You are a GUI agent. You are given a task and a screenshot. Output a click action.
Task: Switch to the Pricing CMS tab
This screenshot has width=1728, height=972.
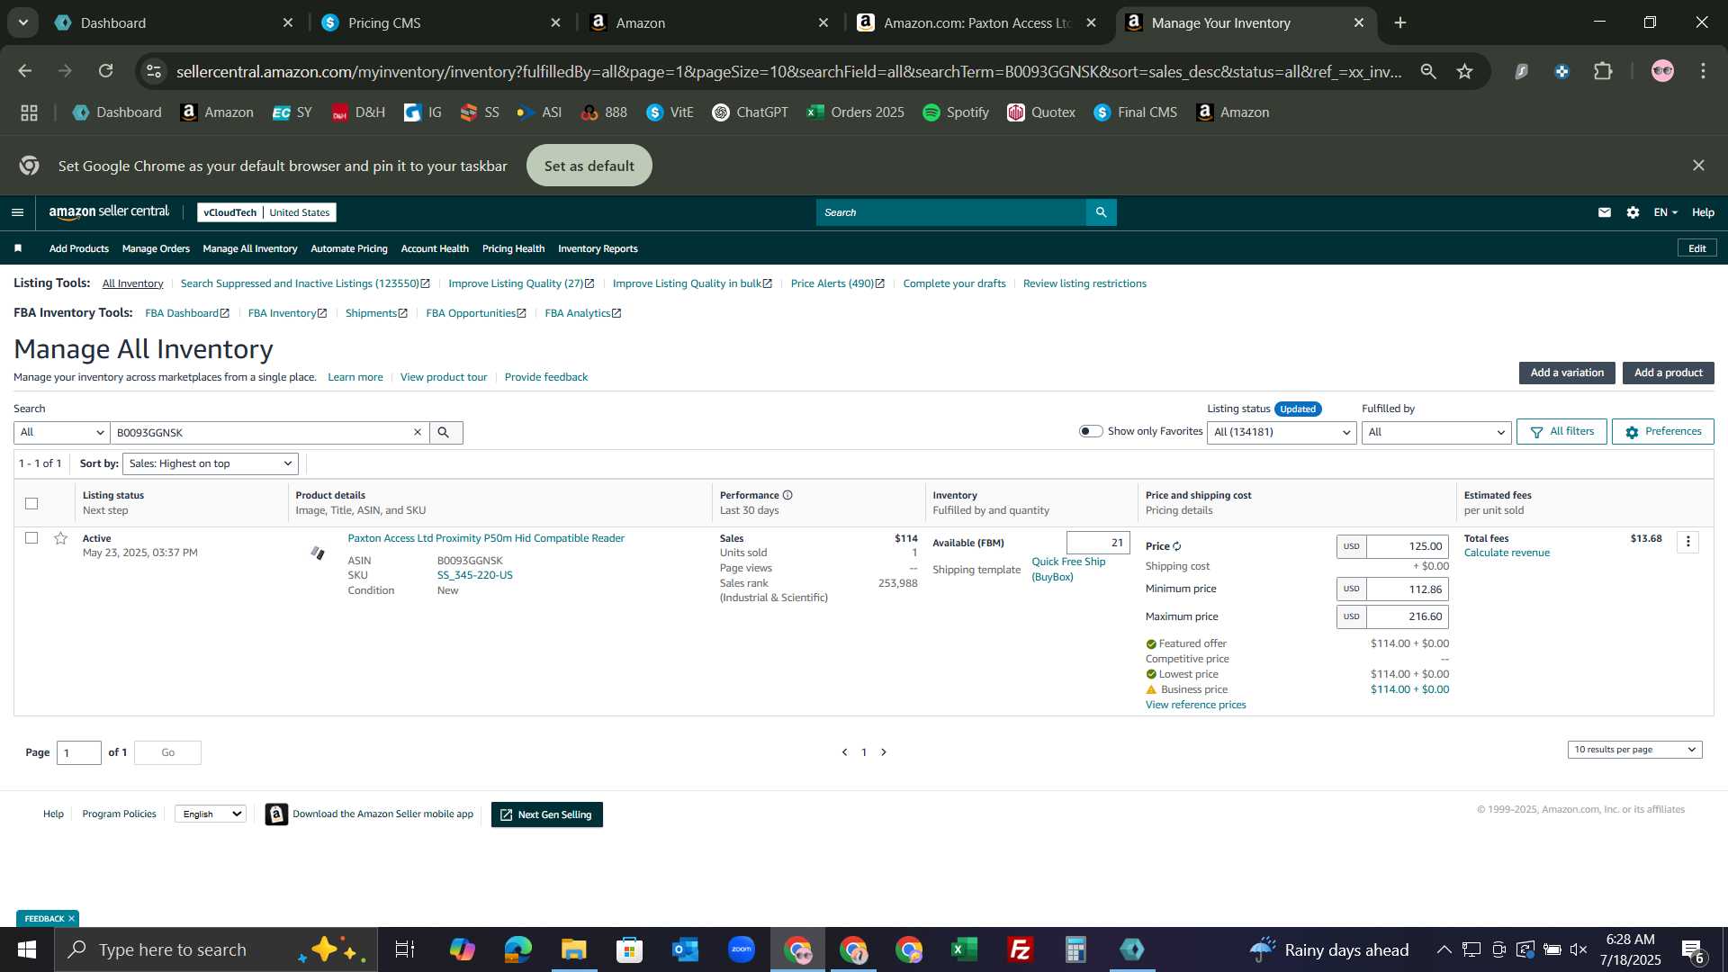[x=441, y=22]
